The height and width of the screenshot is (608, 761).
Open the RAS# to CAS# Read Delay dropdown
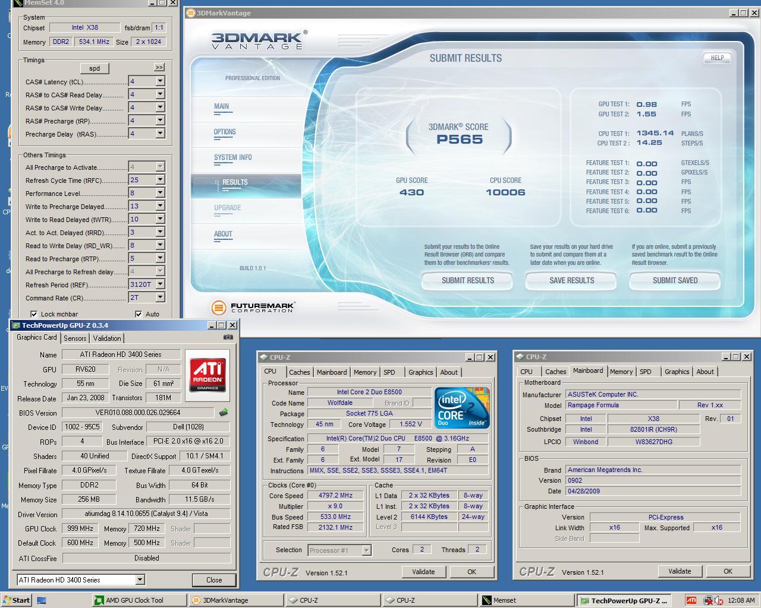click(160, 94)
